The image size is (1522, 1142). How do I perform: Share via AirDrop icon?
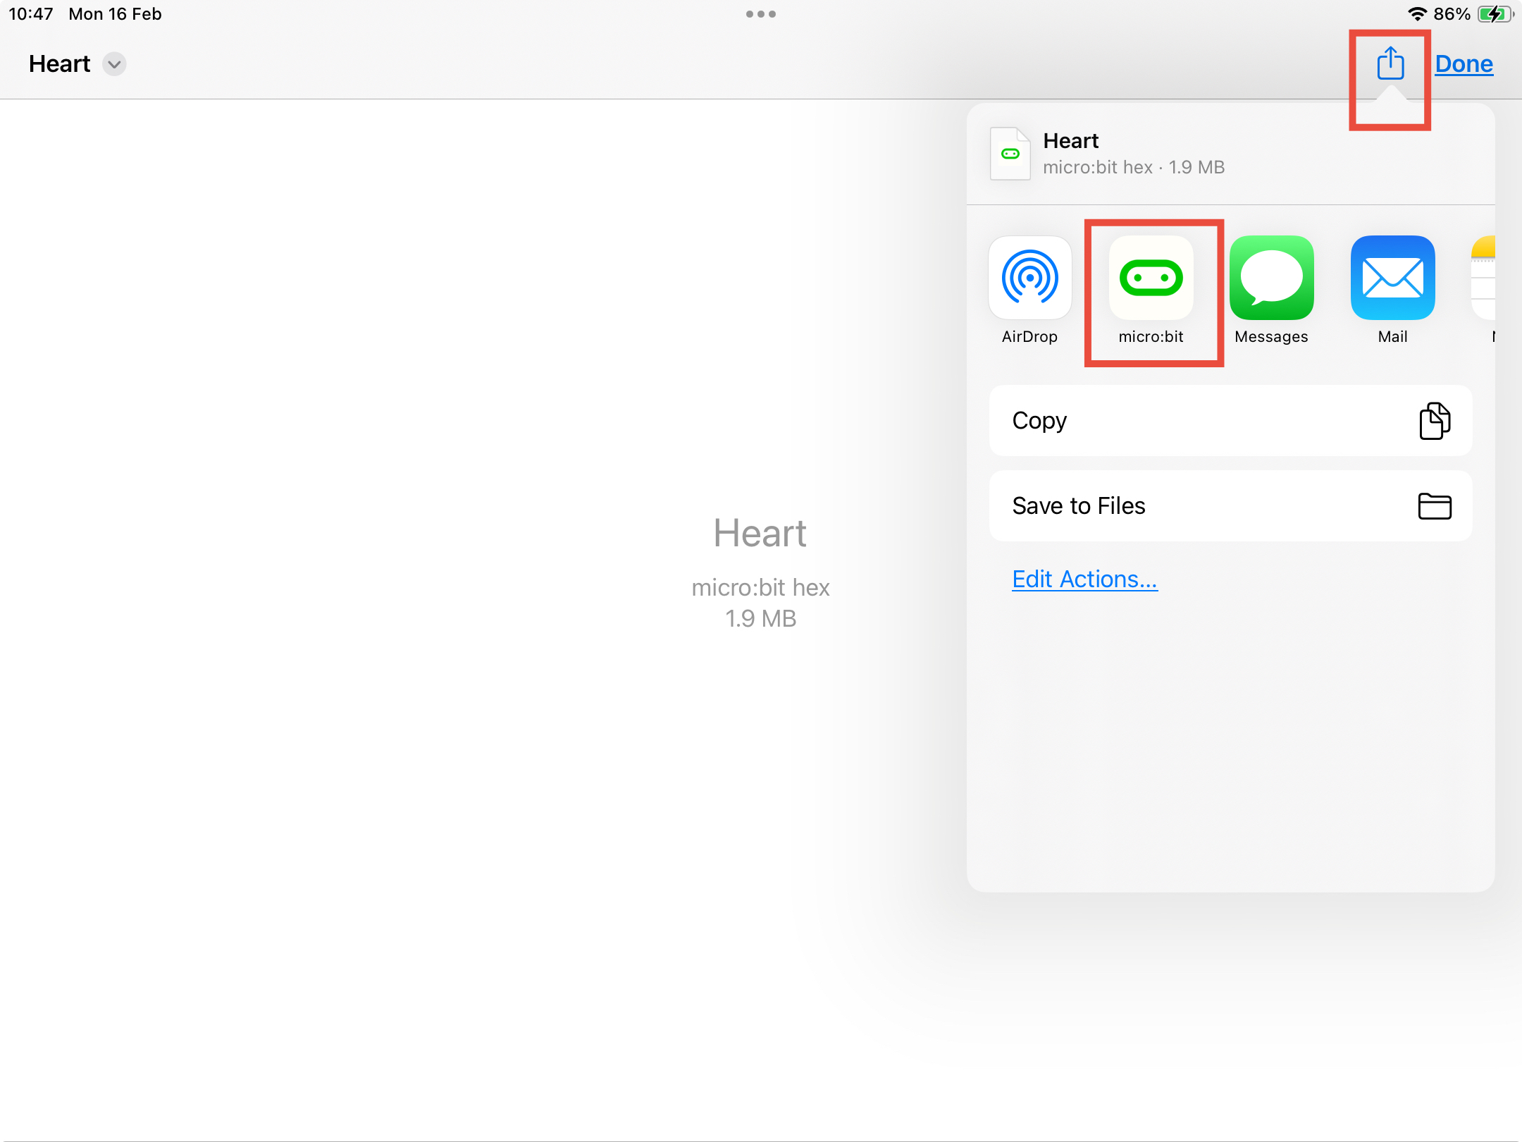coord(1029,278)
